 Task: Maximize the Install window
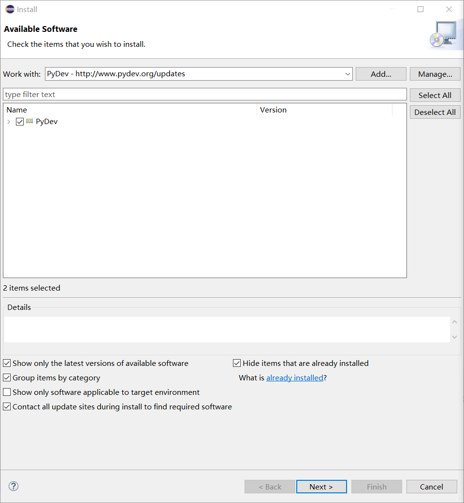coord(420,9)
